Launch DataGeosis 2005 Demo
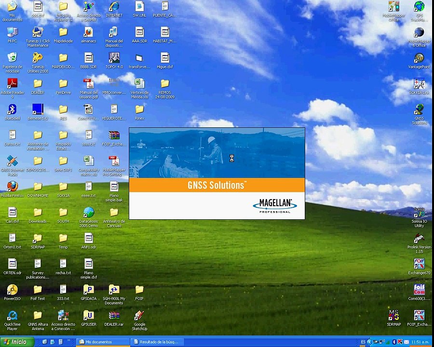 pos(89,213)
